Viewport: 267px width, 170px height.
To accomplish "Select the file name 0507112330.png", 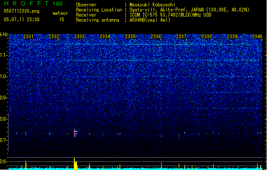I will click(22, 11).
